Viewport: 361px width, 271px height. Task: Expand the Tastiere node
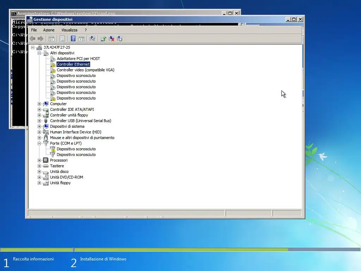coord(39,166)
